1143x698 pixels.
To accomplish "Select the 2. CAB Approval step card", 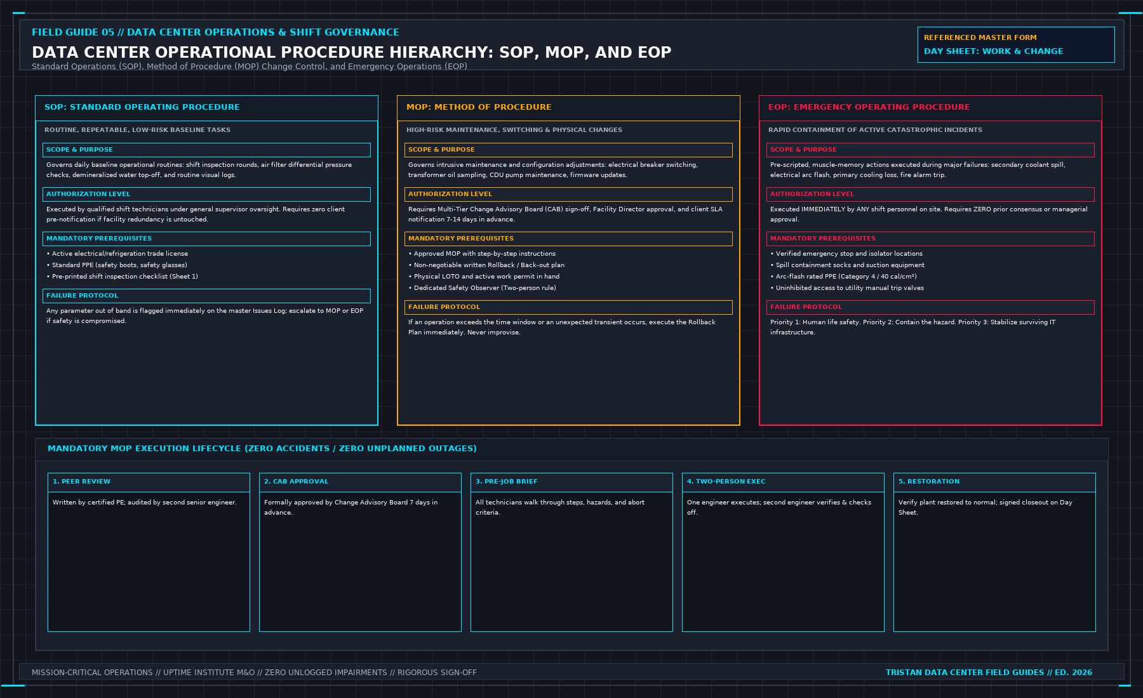I will tap(360, 552).
